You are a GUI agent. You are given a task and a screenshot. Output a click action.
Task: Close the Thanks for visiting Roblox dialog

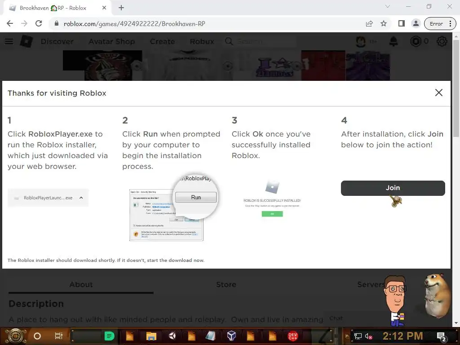click(x=438, y=93)
